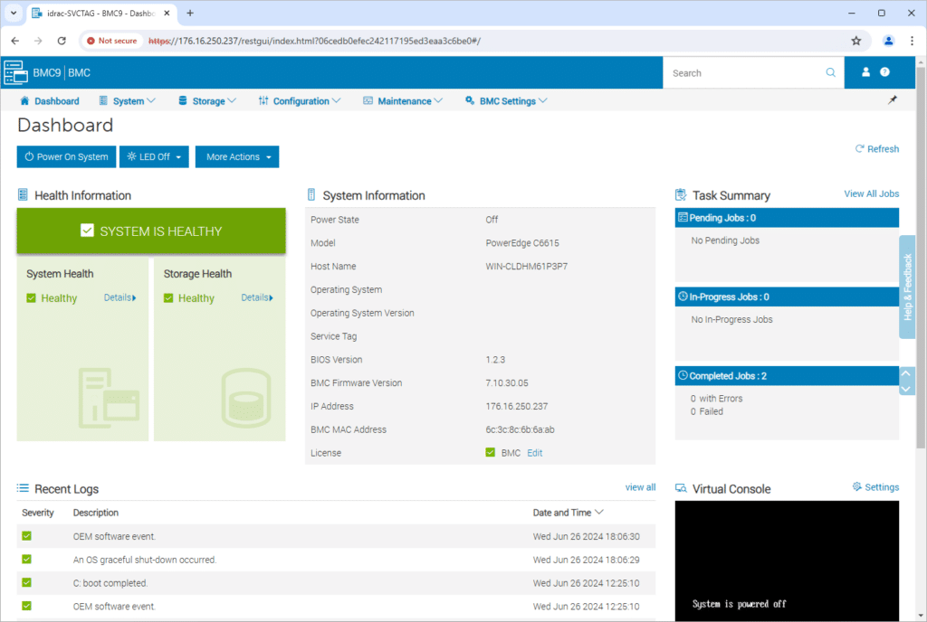The image size is (927, 622).
Task: Open the user profile icon in BMC header
Action: click(865, 72)
